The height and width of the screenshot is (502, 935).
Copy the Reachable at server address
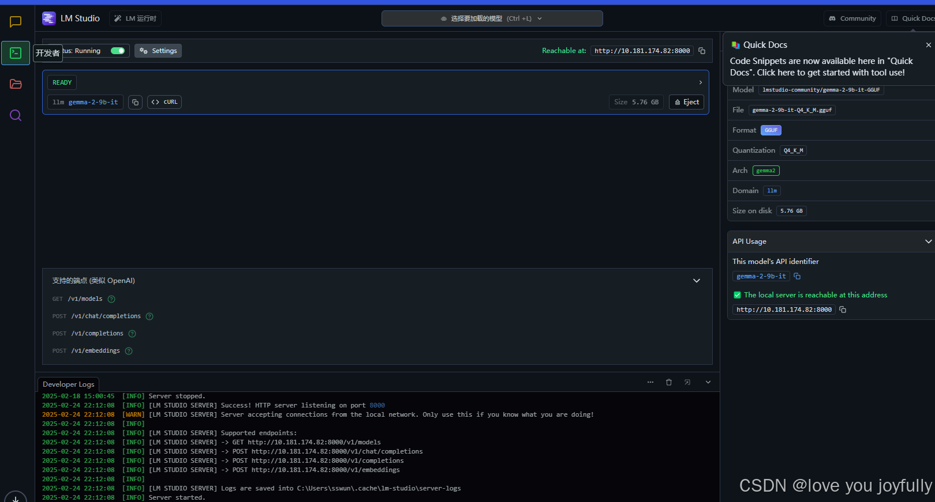click(x=702, y=51)
